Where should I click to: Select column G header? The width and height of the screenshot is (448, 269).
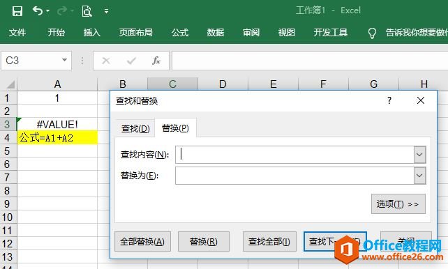[x=373, y=84]
